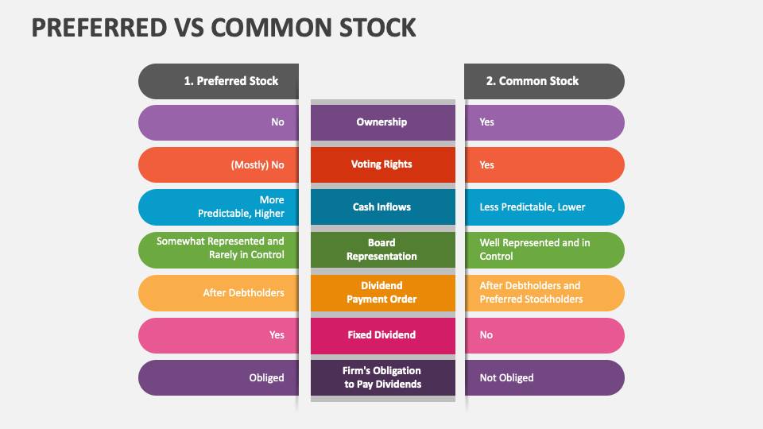The width and height of the screenshot is (763, 429).
Task: Select the Voting Rights center label
Action: click(383, 165)
